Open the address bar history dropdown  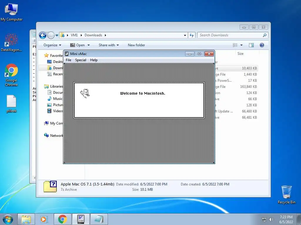click(185, 35)
